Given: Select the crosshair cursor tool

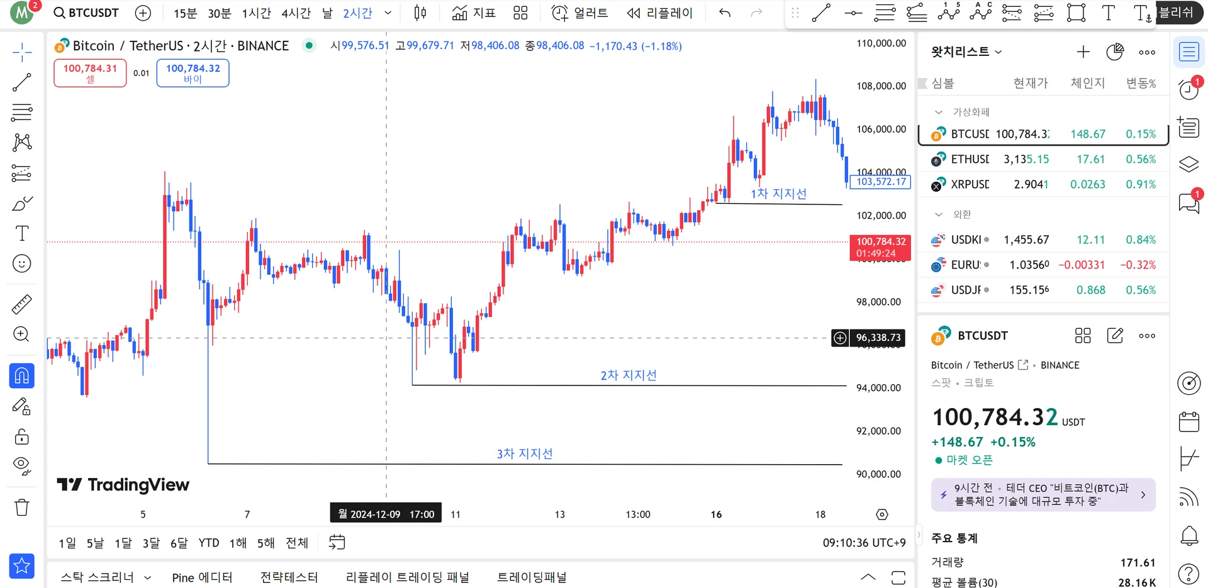Looking at the screenshot, I should pyautogui.click(x=22, y=53).
